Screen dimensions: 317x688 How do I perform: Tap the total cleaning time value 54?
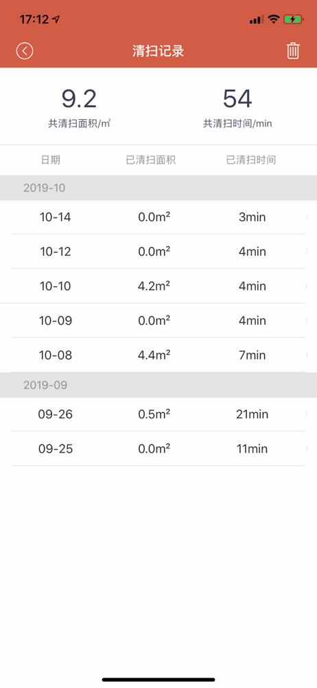coord(237,98)
